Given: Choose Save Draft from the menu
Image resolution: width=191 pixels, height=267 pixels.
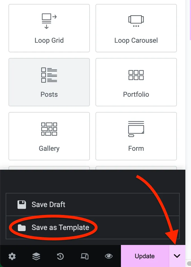Looking at the screenshot, I should point(93,204).
